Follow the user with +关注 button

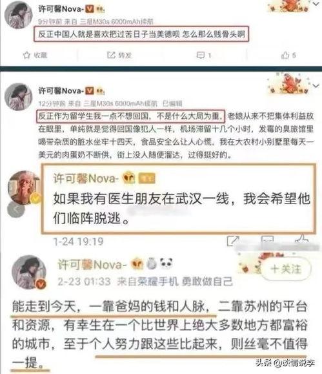(286, 269)
